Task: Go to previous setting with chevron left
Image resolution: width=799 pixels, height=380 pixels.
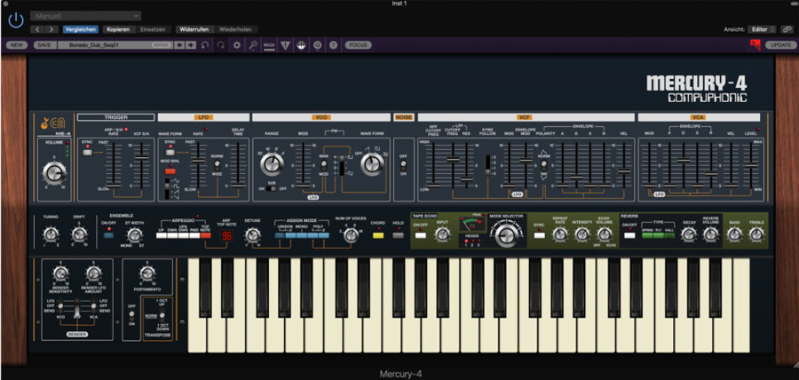Action: tap(38, 29)
